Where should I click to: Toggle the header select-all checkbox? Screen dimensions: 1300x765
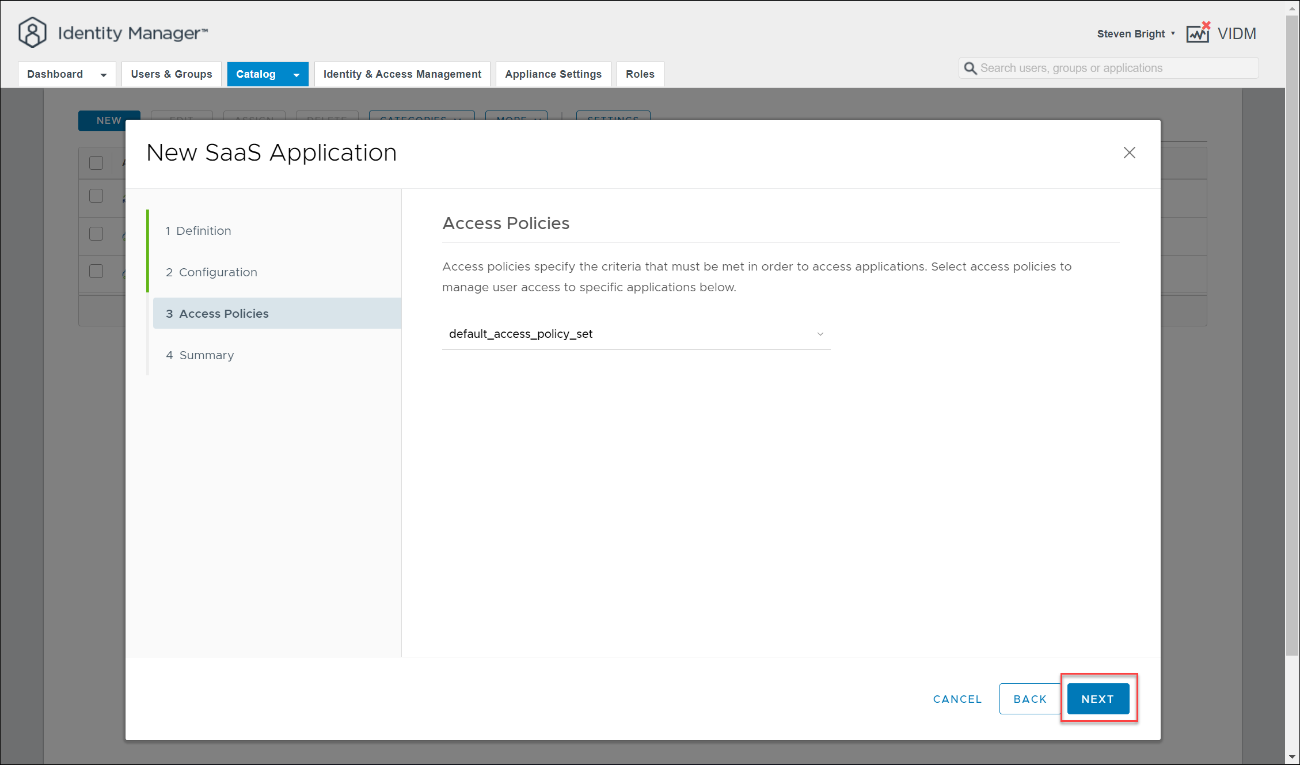click(96, 163)
